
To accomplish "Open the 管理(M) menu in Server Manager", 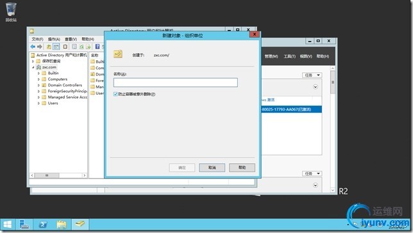I will point(271,56).
